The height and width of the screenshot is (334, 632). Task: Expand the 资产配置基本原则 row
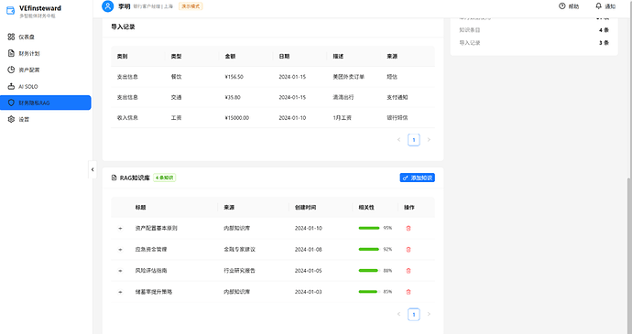(x=120, y=229)
